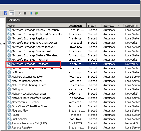Select Network Store Interface Service name
Image resolution: width=141 pixels, height=131 pixels.
31,98
